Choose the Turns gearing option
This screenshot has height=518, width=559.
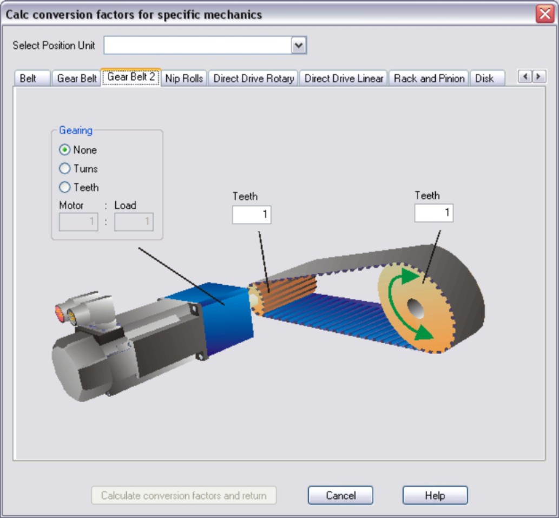[x=65, y=169]
